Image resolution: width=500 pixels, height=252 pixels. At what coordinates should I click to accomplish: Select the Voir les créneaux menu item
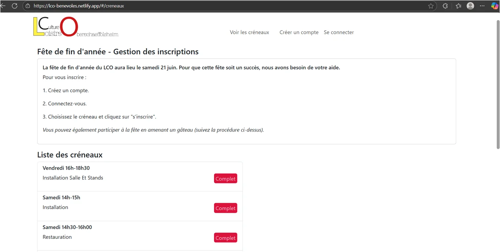coord(249,32)
